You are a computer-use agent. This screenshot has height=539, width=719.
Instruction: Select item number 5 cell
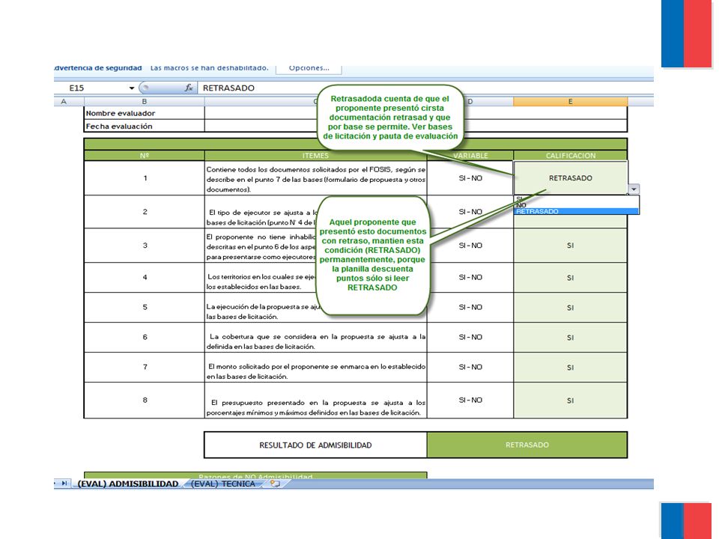coord(145,307)
